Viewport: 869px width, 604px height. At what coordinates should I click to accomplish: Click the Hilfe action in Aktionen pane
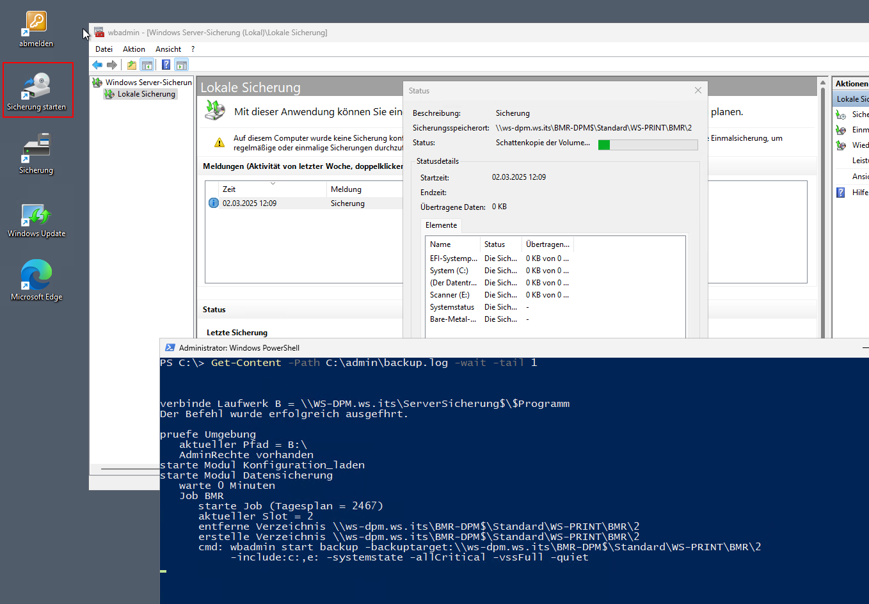pyautogui.click(x=860, y=193)
